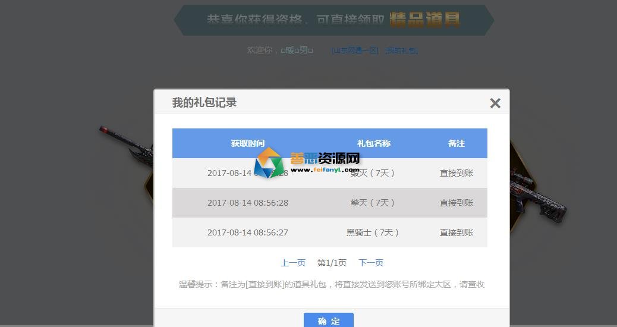Image resolution: width=617 pixels, height=327 pixels.
Task: Click the watermark hexagon logo icon
Action: pyautogui.click(x=269, y=162)
